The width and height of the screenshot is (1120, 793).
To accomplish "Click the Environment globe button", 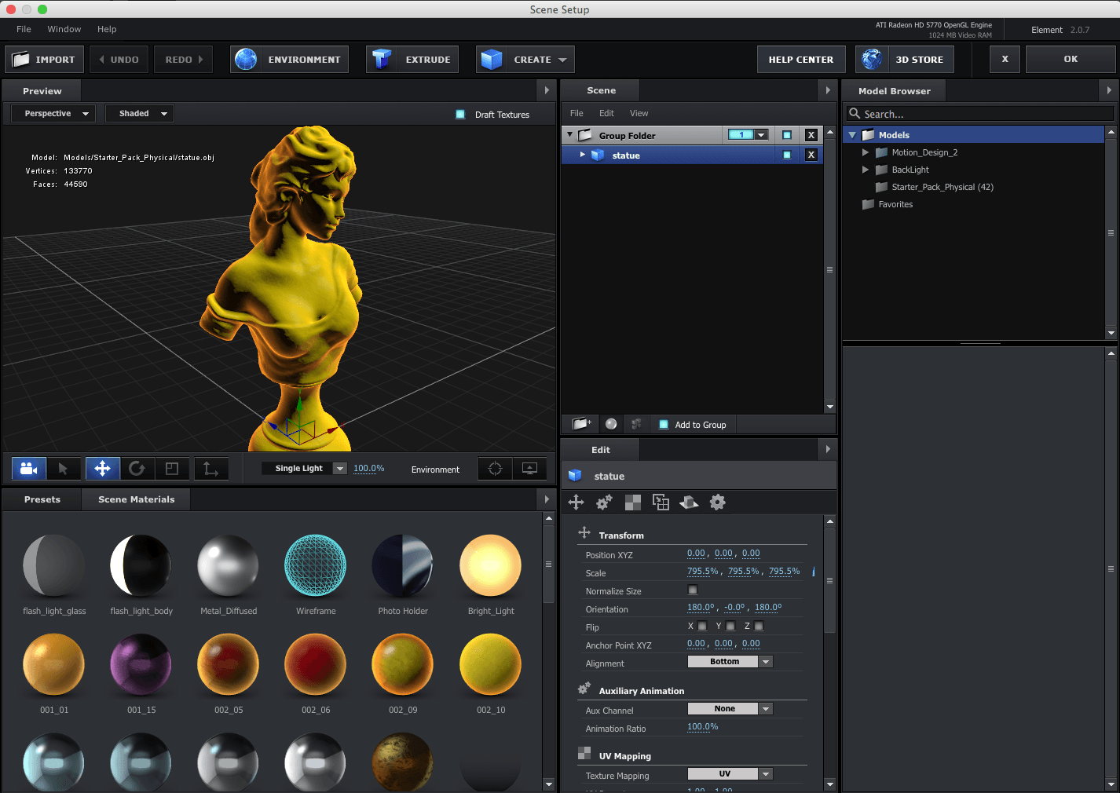I will (289, 60).
